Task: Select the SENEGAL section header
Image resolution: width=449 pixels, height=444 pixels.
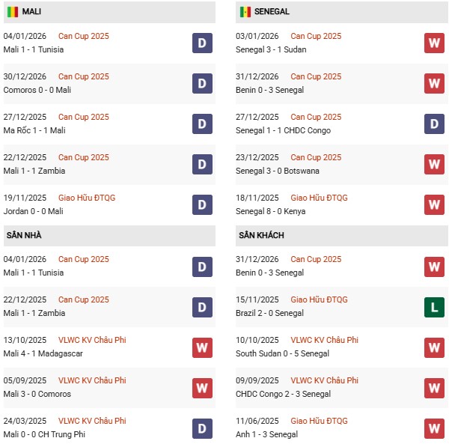Action: click(x=272, y=12)
